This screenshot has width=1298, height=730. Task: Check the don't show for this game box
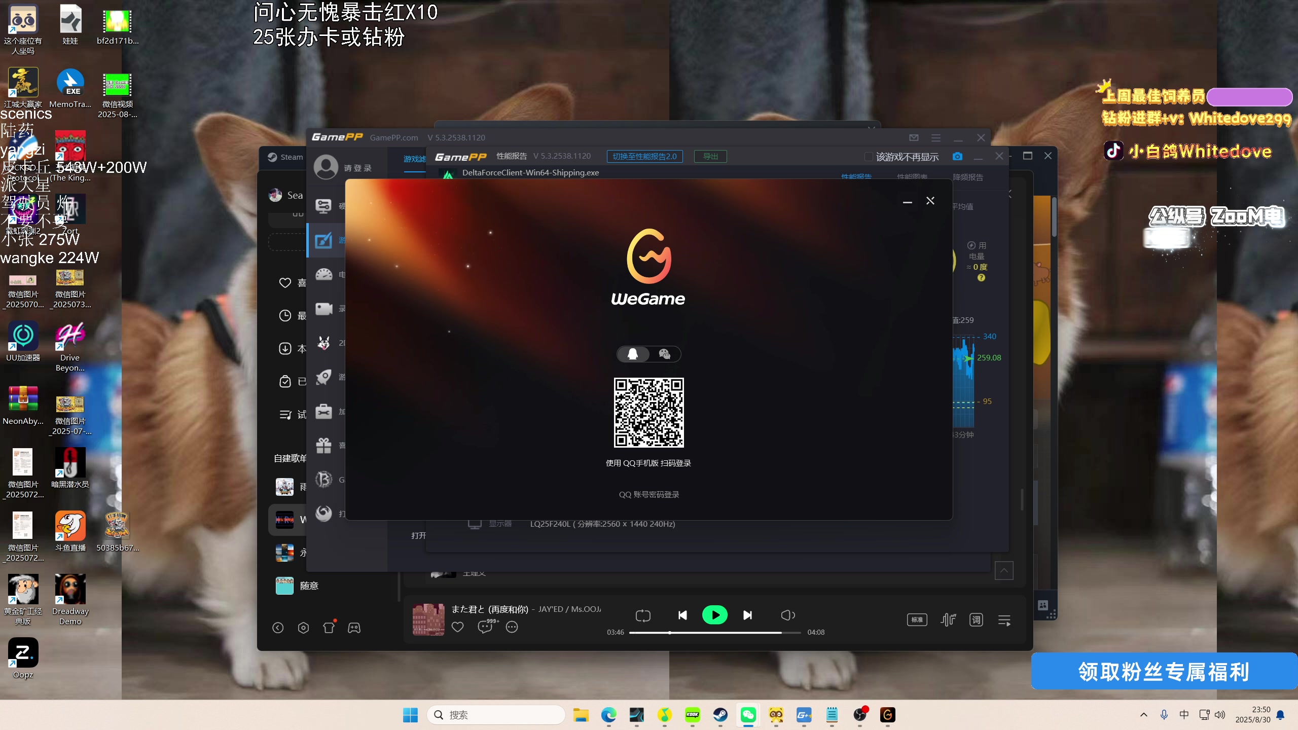coord(869,157)
